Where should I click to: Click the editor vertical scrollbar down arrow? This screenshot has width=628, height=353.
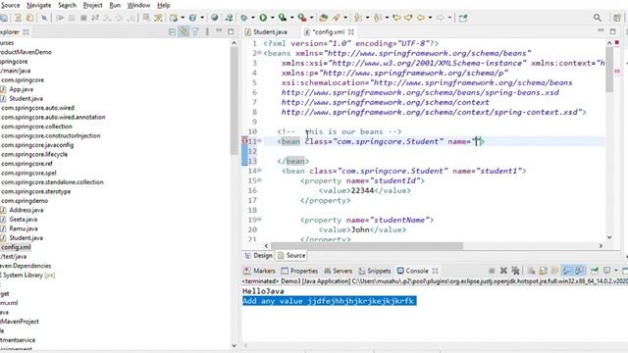(609, 237)
